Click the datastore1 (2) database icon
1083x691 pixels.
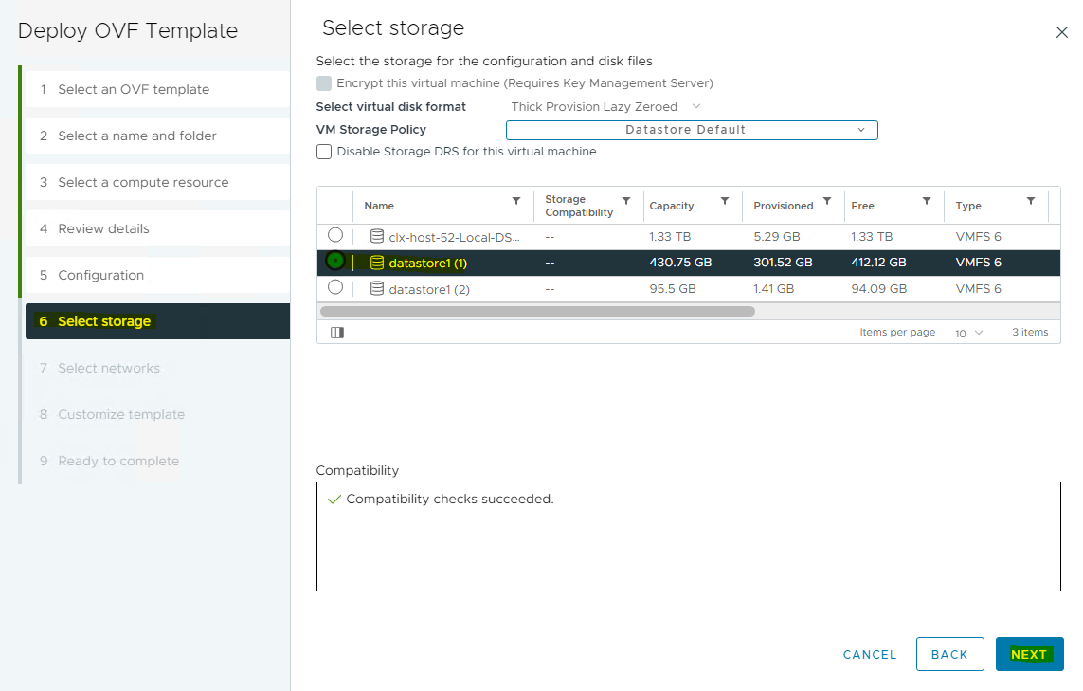377,288
